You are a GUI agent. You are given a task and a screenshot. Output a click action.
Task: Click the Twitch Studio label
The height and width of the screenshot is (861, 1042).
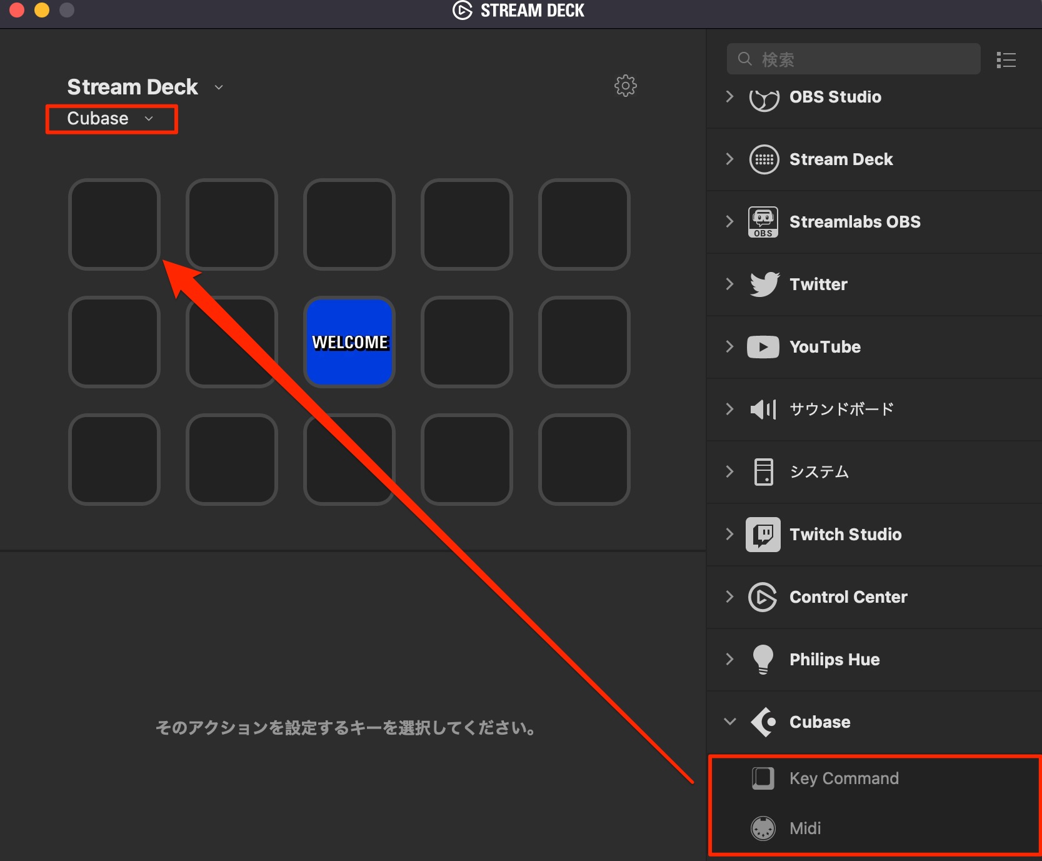coord(845,535)
